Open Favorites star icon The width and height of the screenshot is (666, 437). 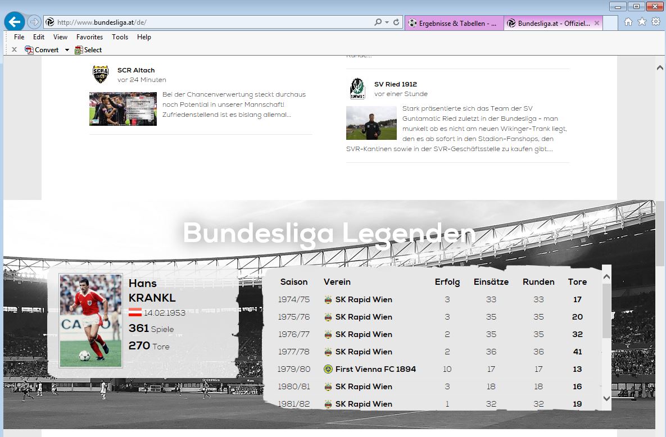642,22
